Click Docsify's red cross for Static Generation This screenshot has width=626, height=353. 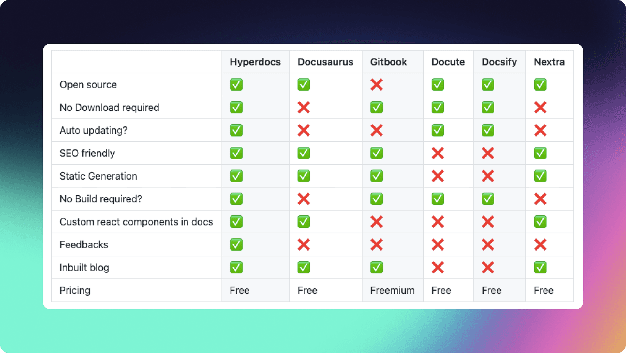(x=487, y=176)
